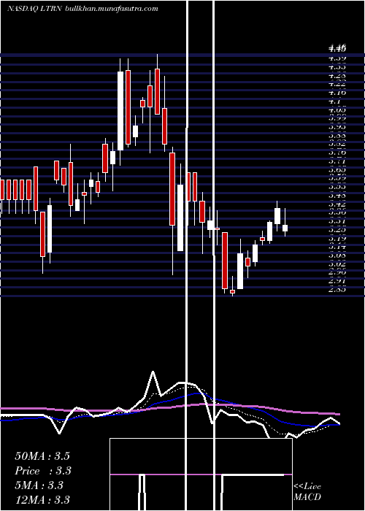
Task: Click the 2.91 price axis label
Action: [337, 281]
